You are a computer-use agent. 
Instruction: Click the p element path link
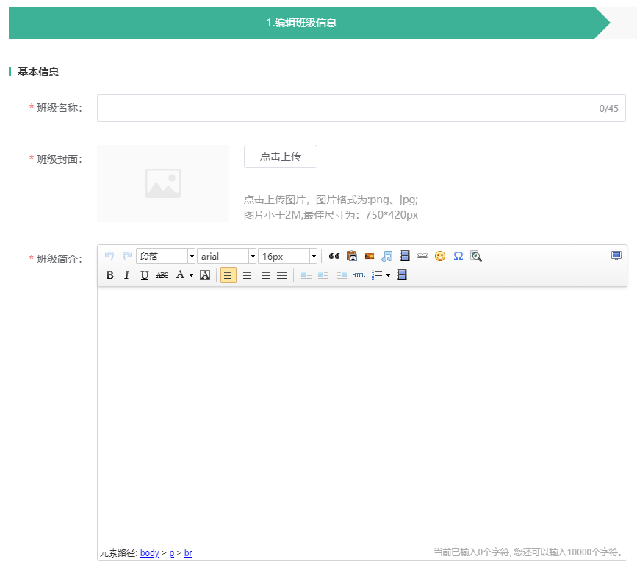172,553
